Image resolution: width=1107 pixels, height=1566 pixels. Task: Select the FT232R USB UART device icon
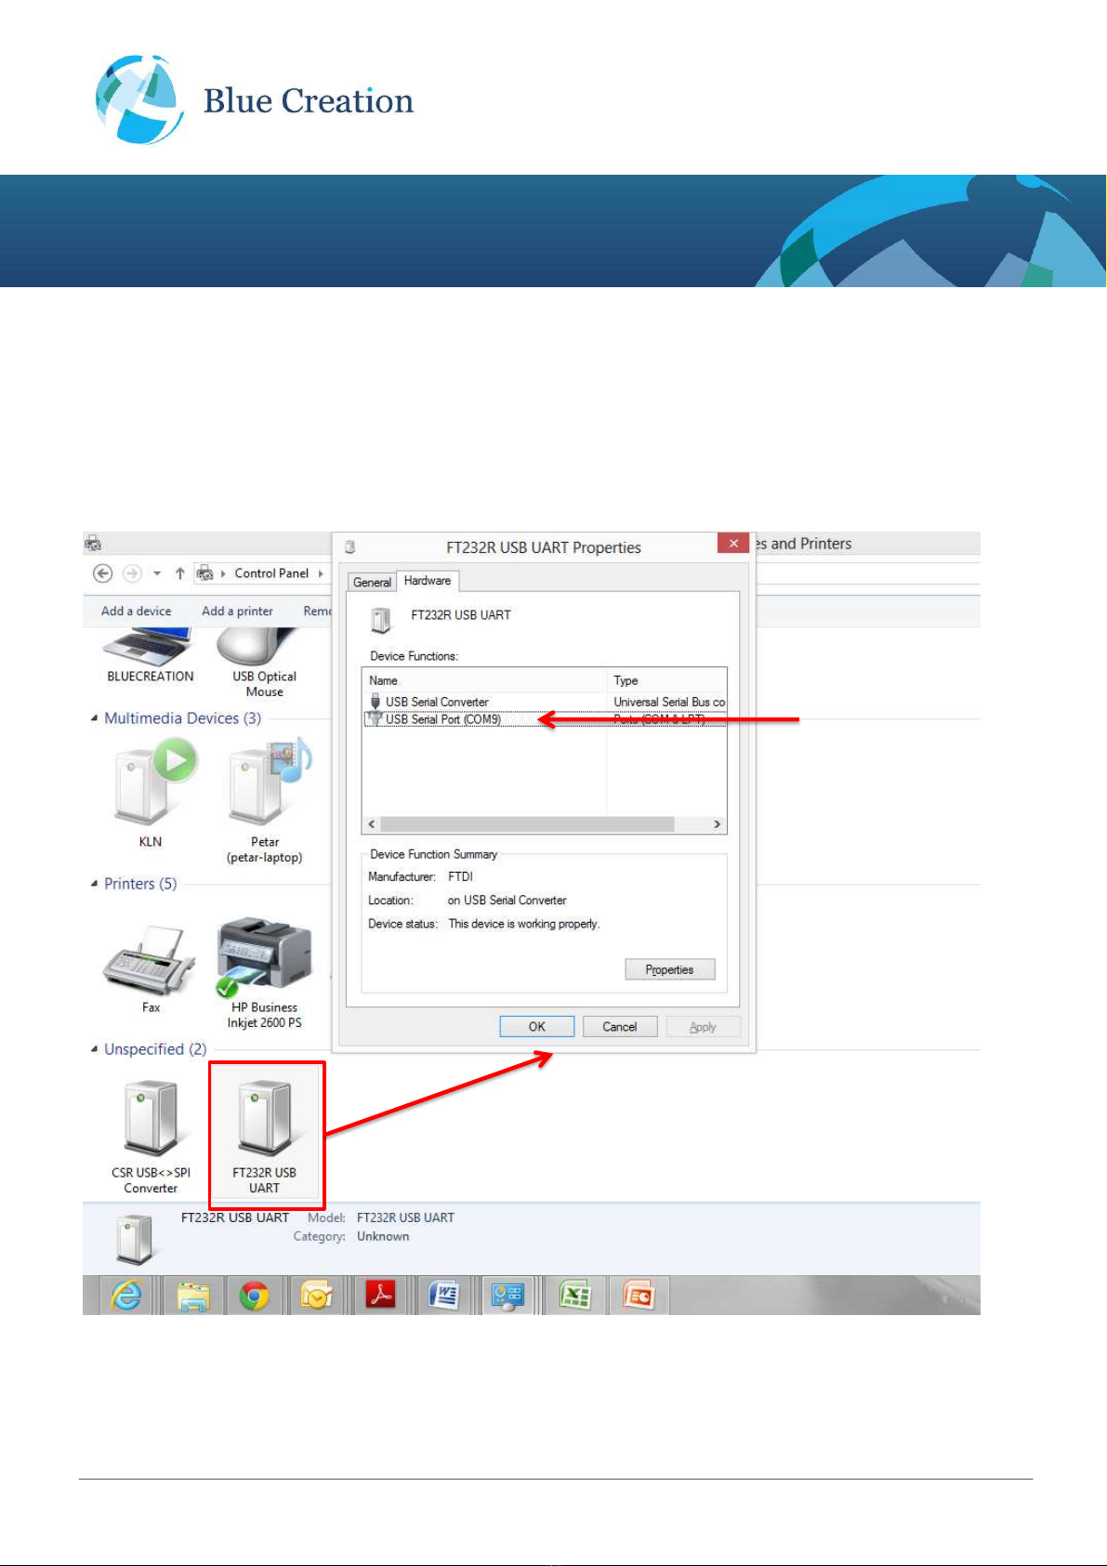265,1134
